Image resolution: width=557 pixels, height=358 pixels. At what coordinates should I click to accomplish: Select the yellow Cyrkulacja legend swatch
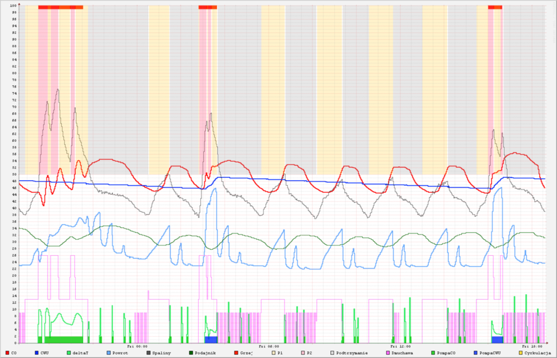(x=520, y=352)
